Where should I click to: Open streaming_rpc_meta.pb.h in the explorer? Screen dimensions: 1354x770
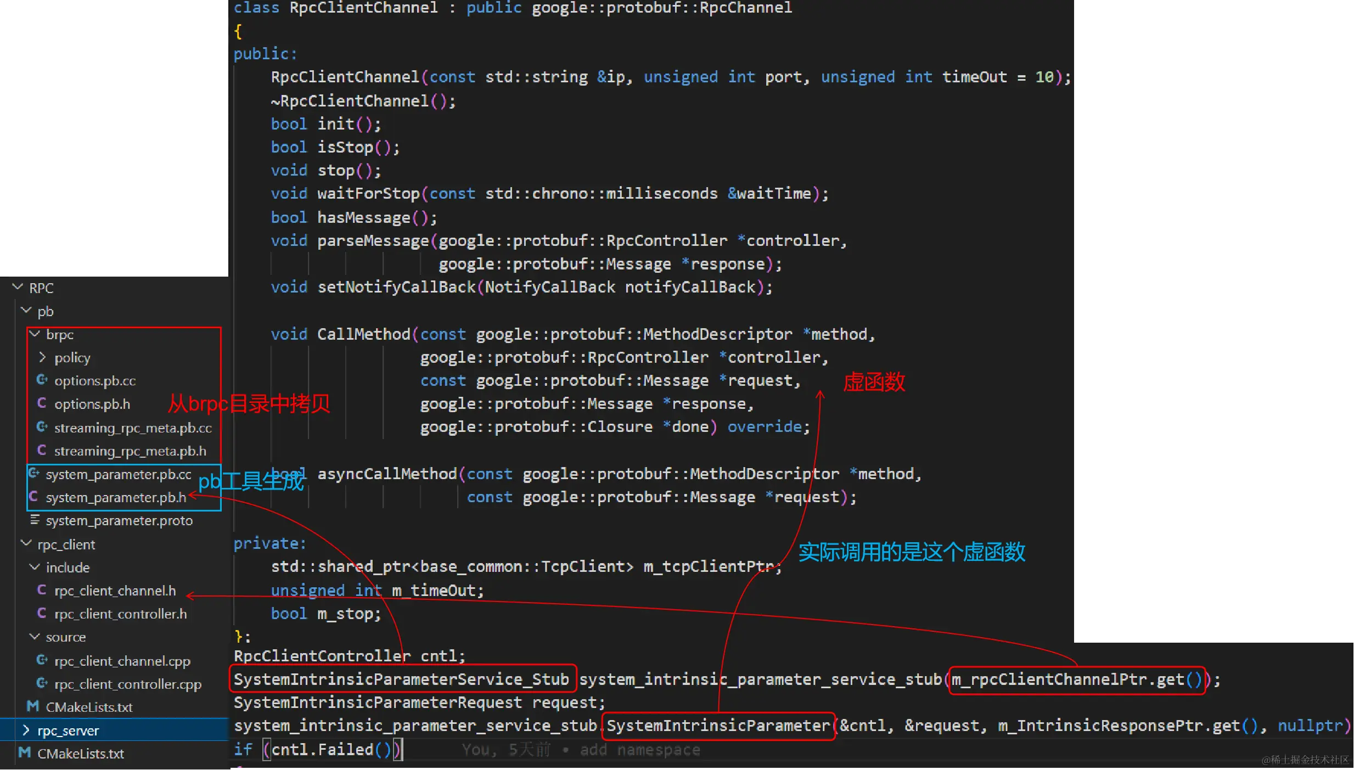click(x=130, y=451)
